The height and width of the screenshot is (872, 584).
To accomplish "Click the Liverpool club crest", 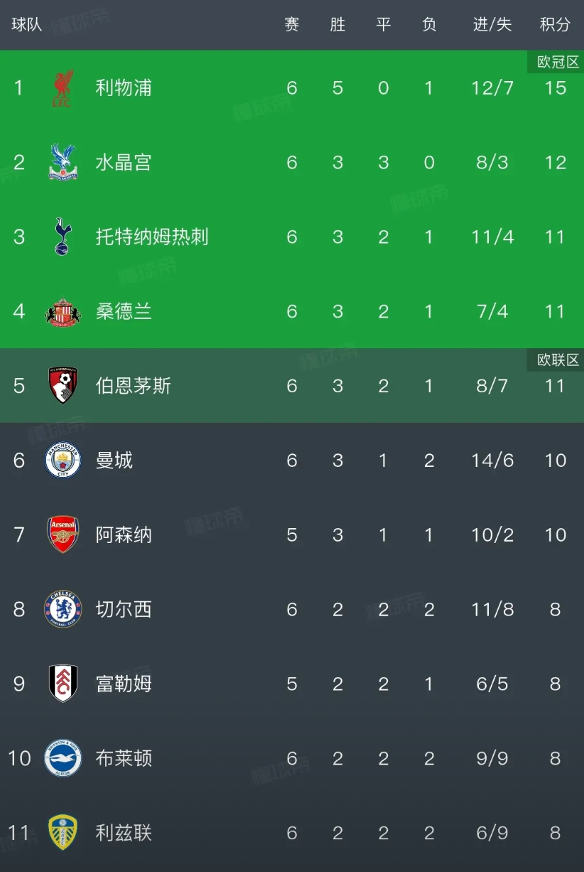I will click(63, 88).
